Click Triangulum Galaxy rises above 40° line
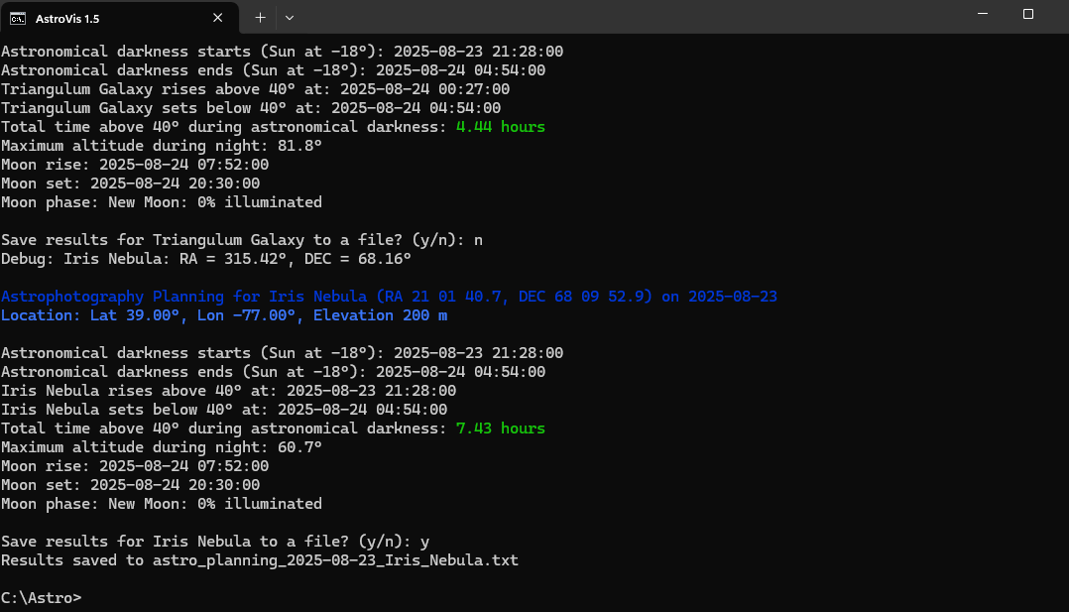 point(255,88)
